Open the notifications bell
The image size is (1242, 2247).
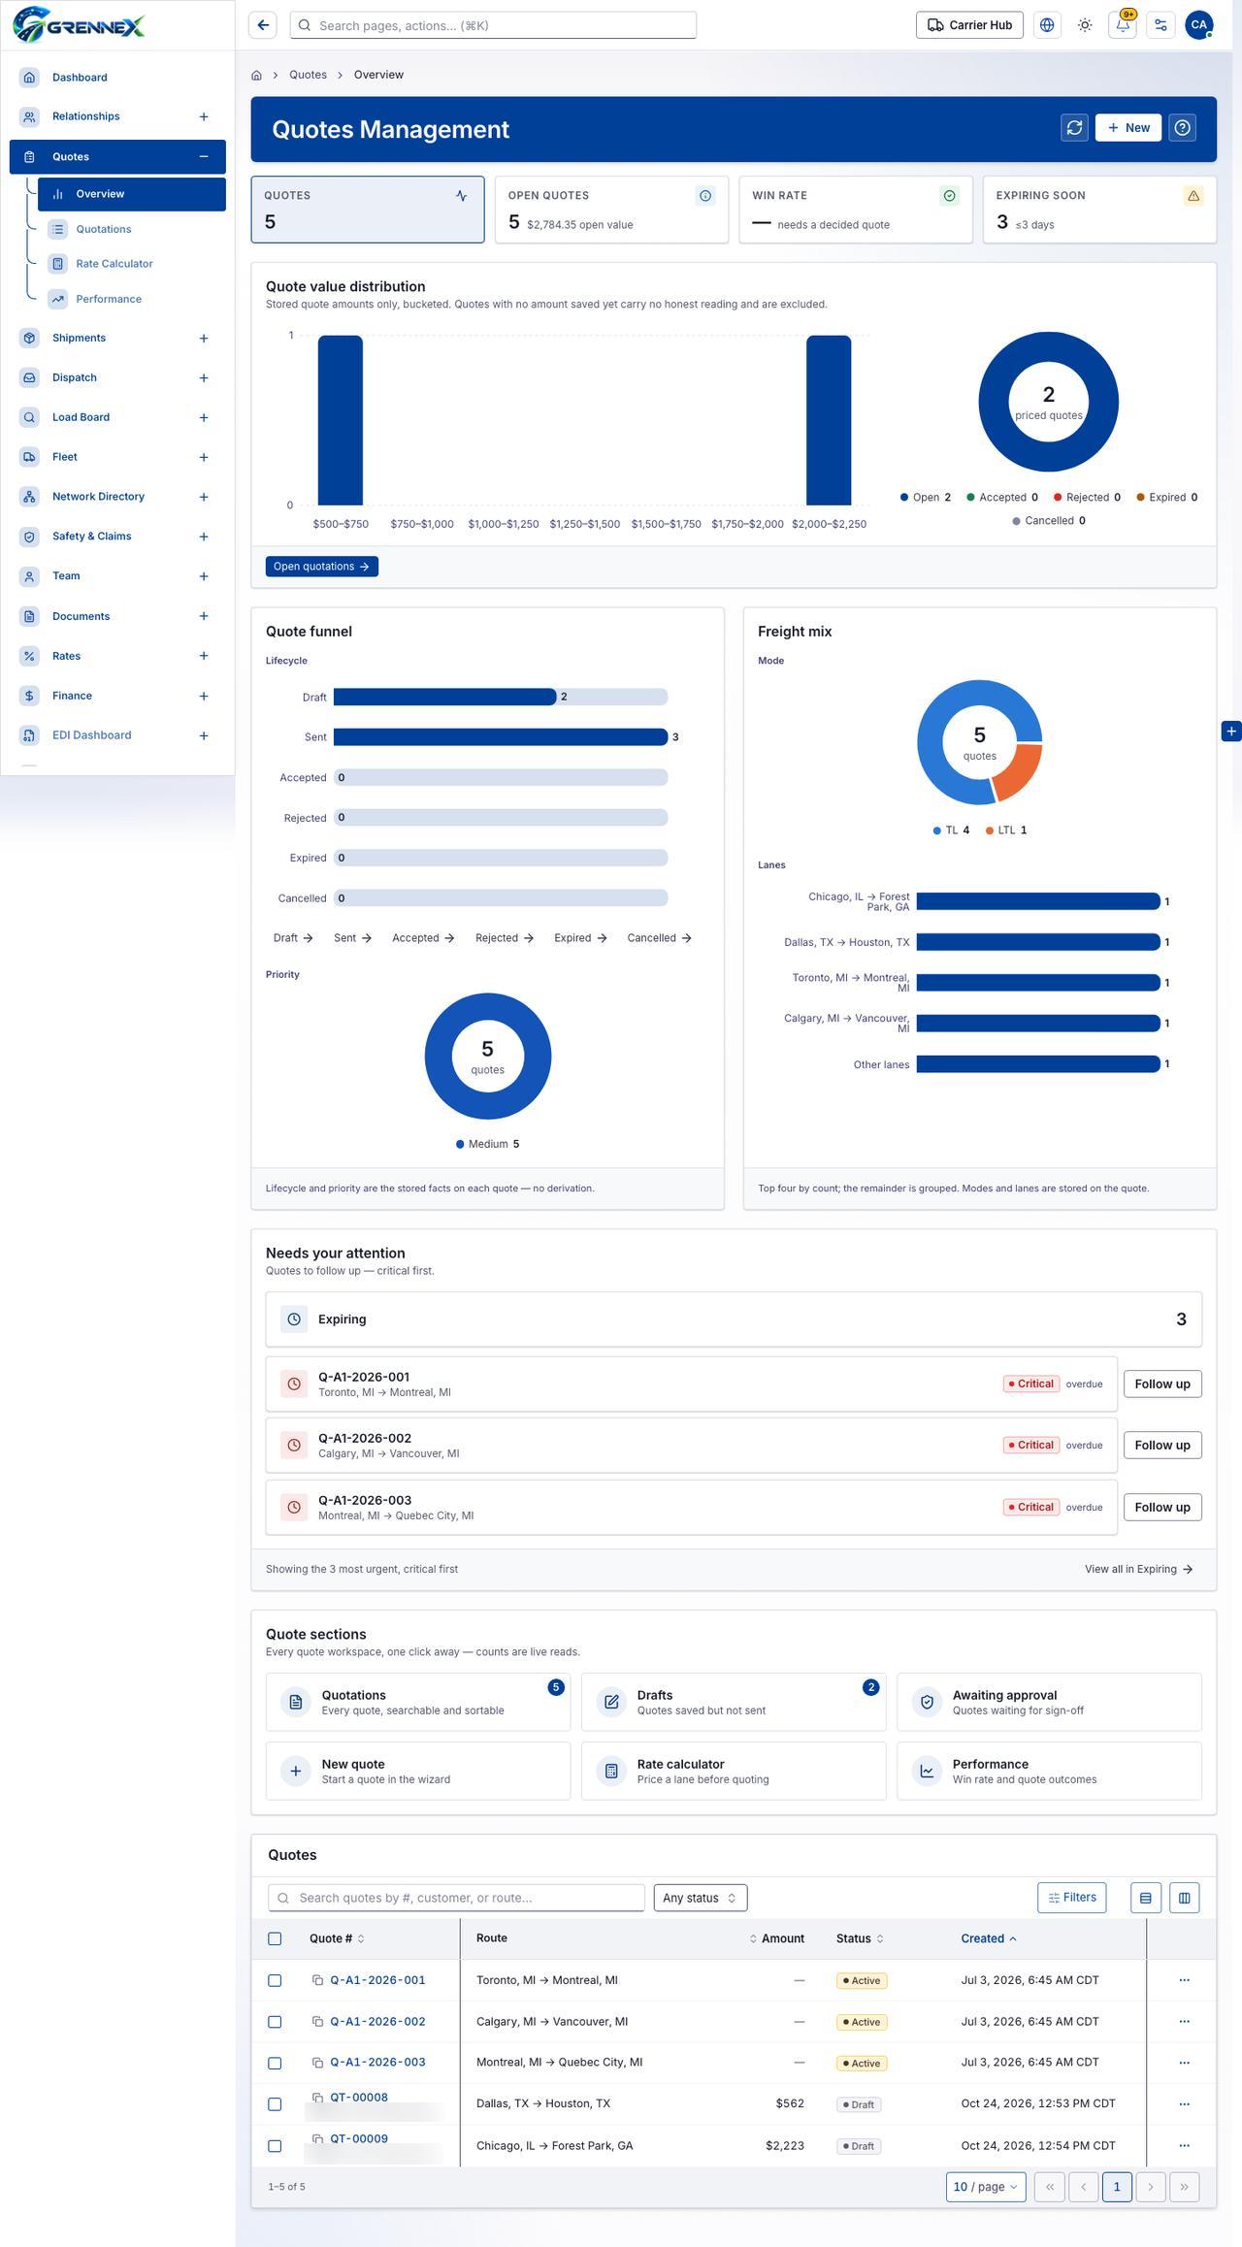click(1123, 25)
